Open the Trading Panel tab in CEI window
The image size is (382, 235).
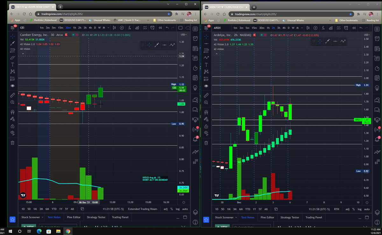(120, 217)
